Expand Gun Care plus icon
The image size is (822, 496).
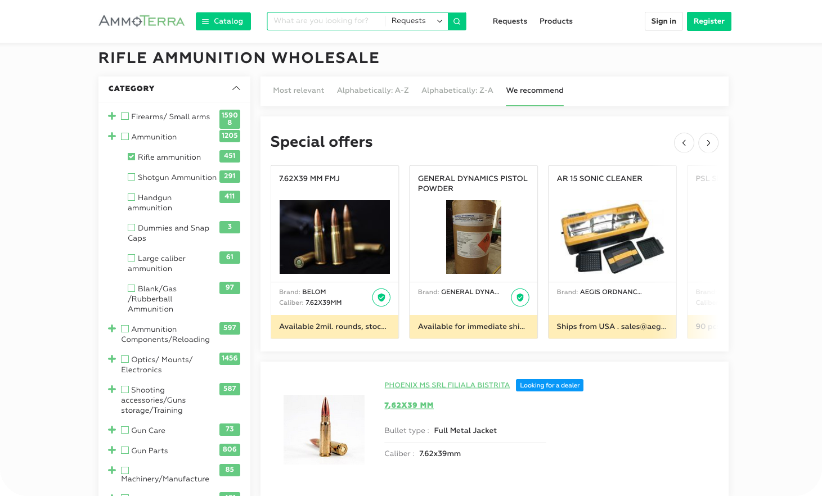coord(112,430)
